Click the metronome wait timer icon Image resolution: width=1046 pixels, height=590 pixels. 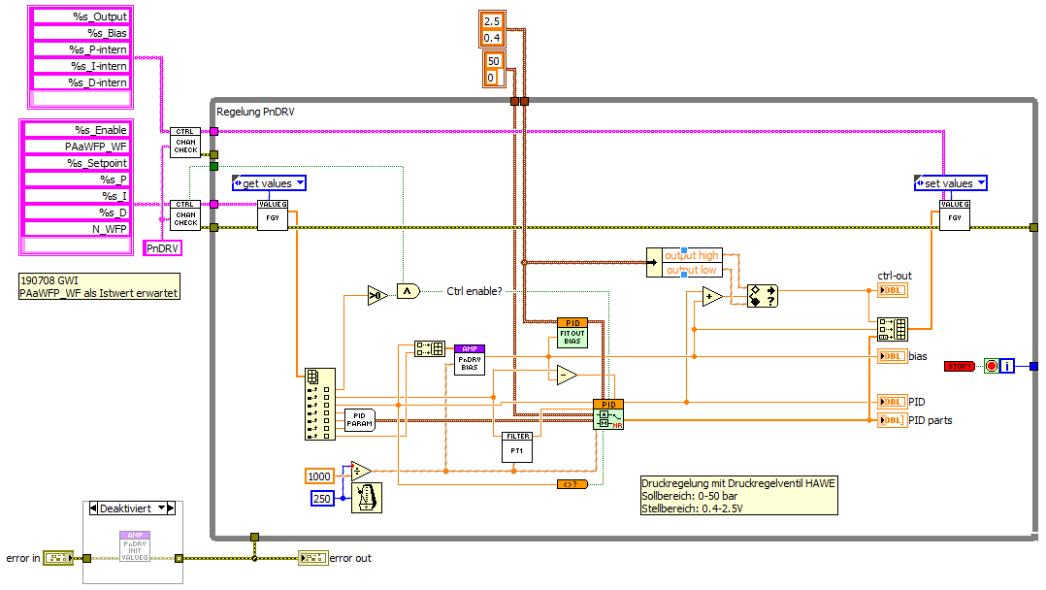click(366, 498)
